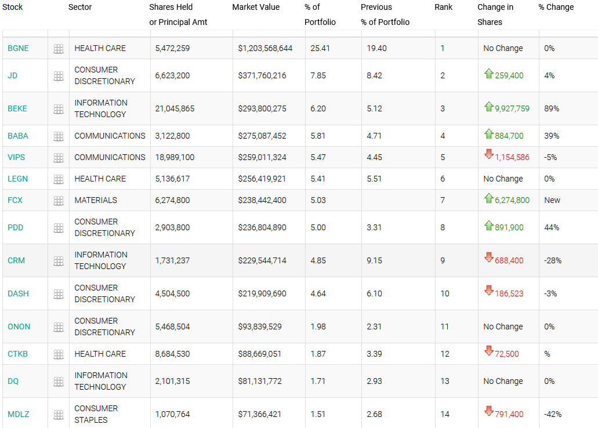Click the red down arrow in VIPS row

[489, 154]
